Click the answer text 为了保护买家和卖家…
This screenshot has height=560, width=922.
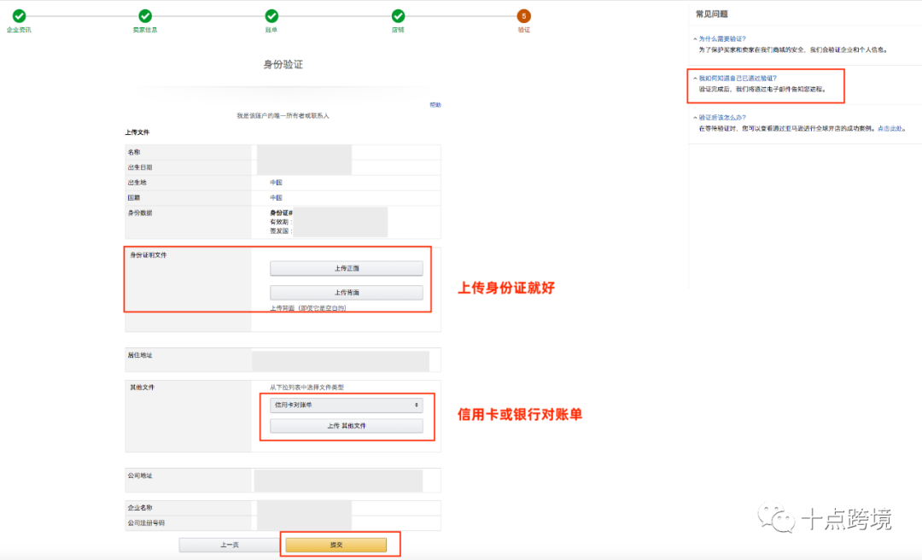[x=793, y=50]
